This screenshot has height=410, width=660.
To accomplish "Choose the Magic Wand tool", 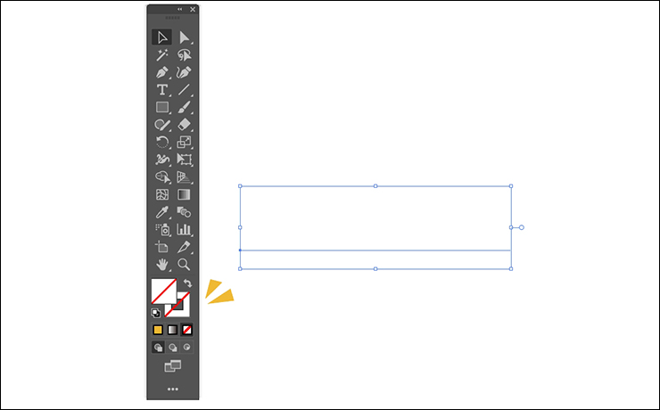I will click(162, 55).
